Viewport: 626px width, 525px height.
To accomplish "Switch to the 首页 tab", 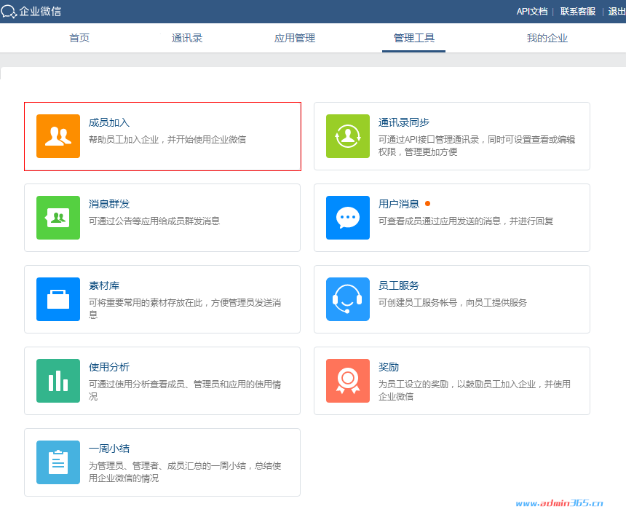I will coord(79,38).
